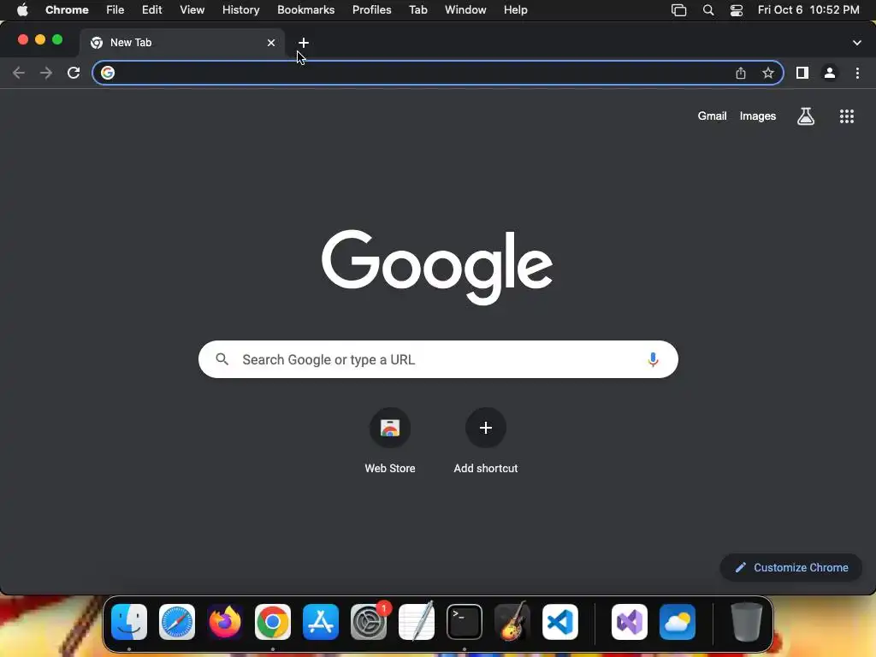
Task: Click the Chrome icon in the dock
Action: click(x=273, y=622)
